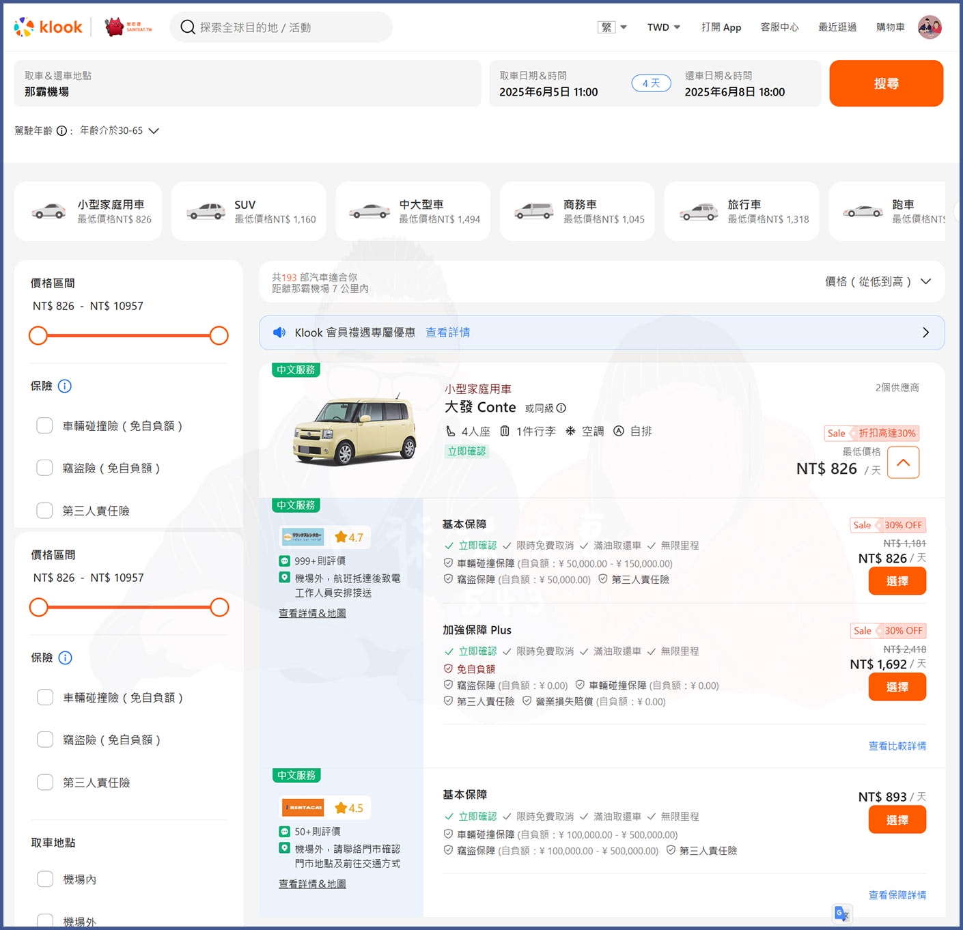Enable the 車輛碰撞險（免自負額）checkbox
Screen dimensions: 963x930
click(x=44, y=425)
